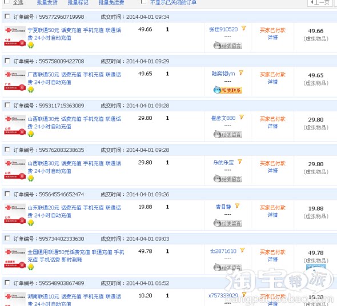Image resolution: width=337 pixels, height=306 pixels.
Task: Click the flag icon next to 害目静
Action: coord(237,206)
